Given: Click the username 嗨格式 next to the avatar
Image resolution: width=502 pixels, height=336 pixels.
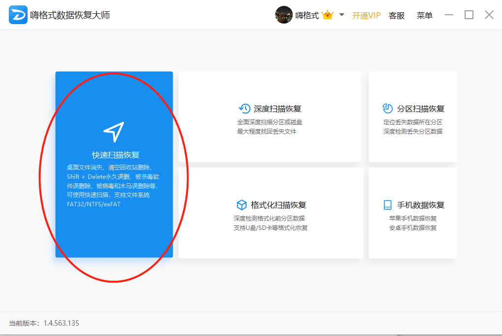Looking at the screenshot, I should click(308, 15).
